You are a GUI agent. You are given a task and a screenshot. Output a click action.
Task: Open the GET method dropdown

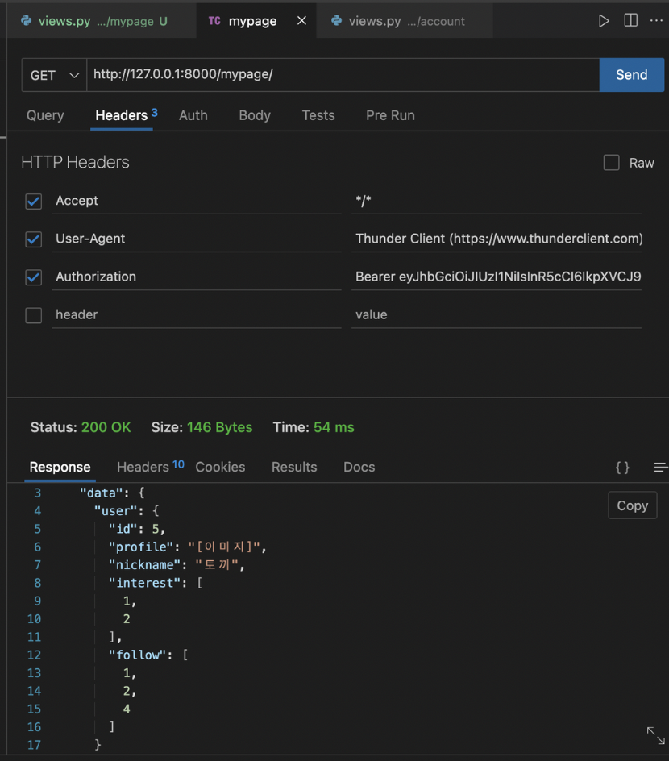(x=55, y=75)
